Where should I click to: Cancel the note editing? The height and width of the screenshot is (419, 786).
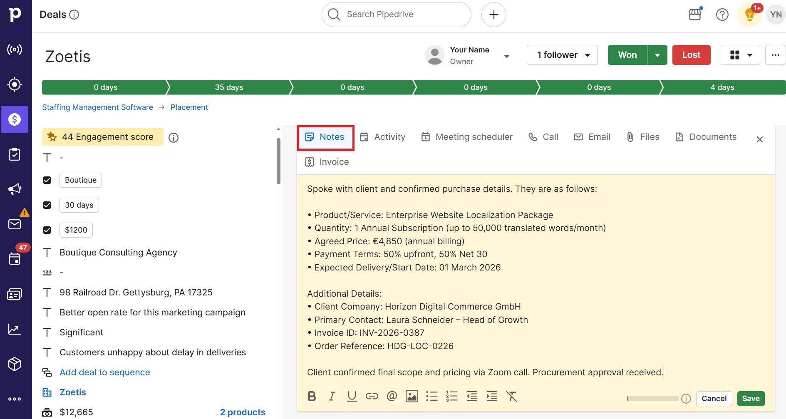714,399
